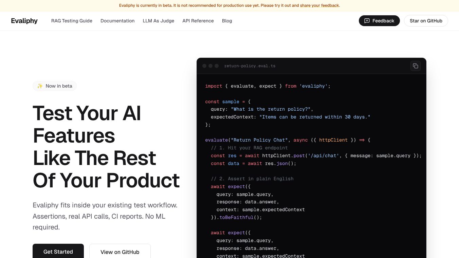Click the paragraph starting "Evaliphy fits inside"
The image size is (459, 258).
[x=105, y=216]
